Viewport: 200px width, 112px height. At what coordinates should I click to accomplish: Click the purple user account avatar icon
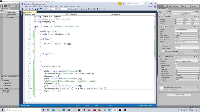click(155, 7)
